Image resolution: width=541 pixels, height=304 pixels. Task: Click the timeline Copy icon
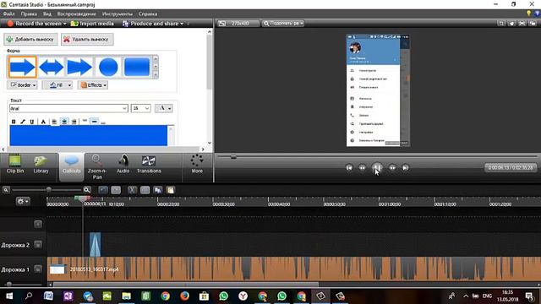point(158,190)
